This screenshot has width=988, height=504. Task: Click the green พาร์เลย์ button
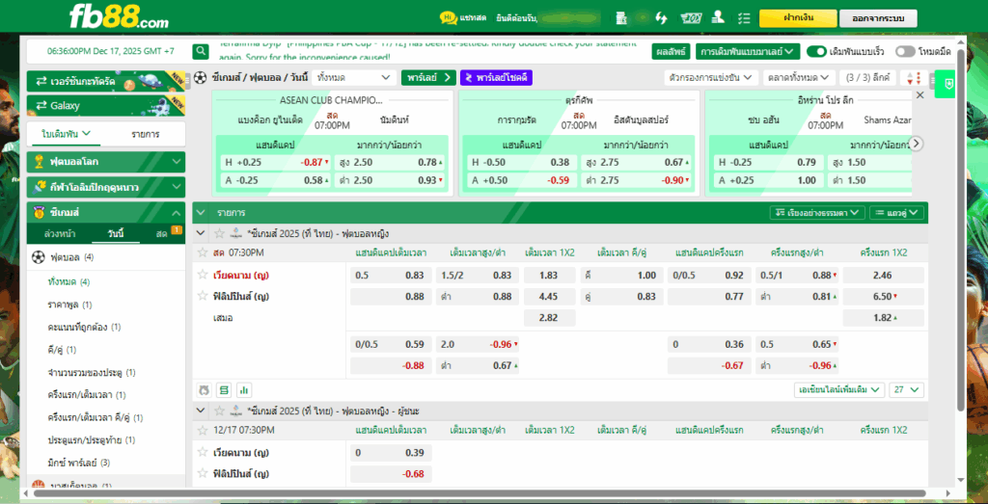(428, 78)
